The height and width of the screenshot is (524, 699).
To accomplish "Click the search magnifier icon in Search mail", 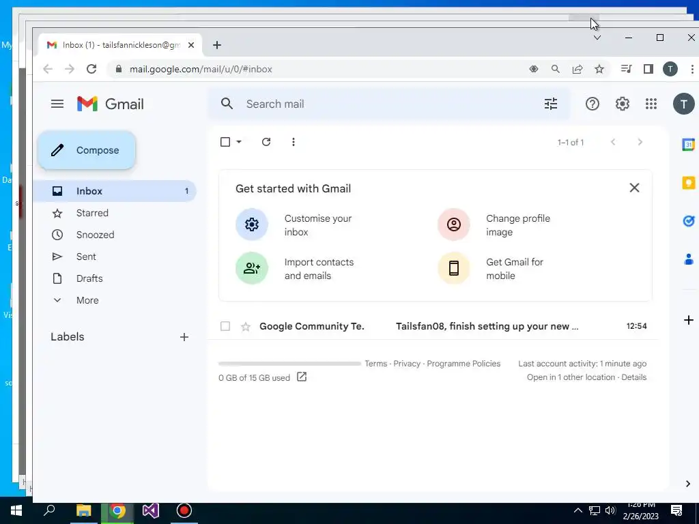I will (227, 104).
